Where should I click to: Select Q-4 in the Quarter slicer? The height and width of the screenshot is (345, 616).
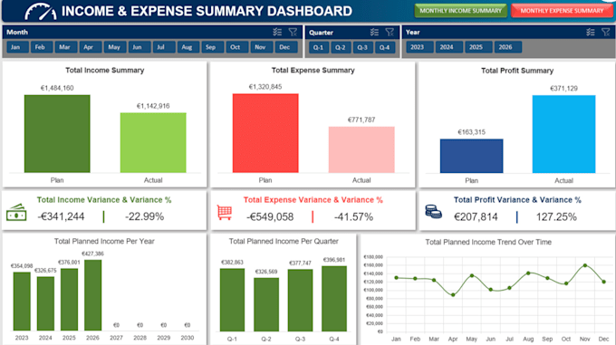[385, 47]
